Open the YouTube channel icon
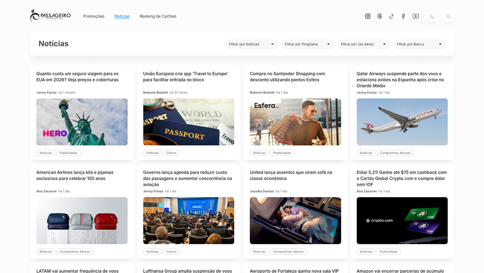 [x=415, y=16]
